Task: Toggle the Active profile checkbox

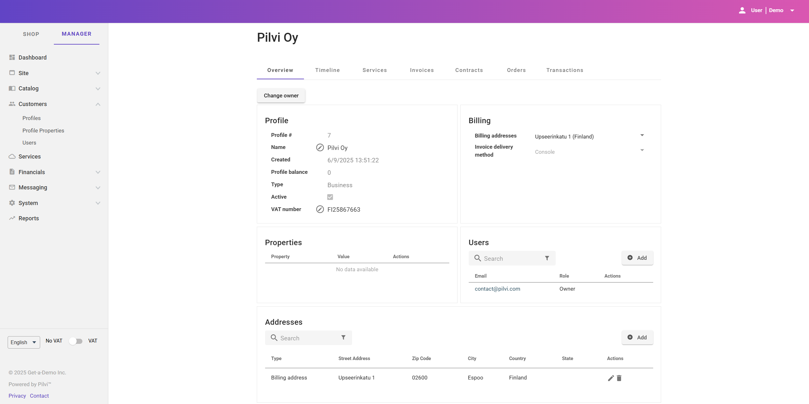Action: point(330,197)
